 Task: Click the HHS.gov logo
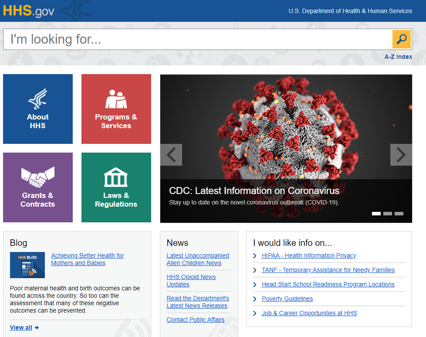29,11
